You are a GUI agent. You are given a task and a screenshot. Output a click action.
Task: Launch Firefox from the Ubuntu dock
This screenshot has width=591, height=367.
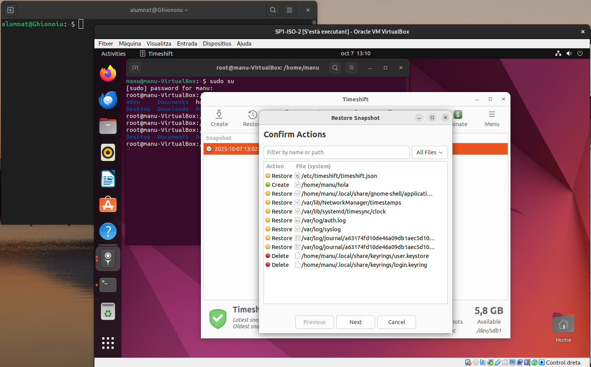108,73
